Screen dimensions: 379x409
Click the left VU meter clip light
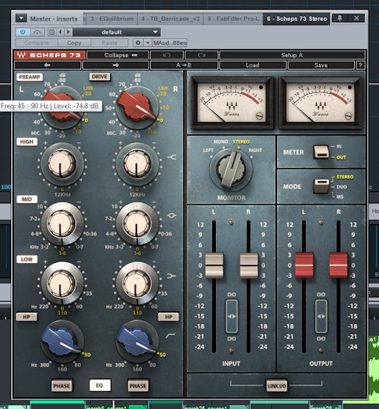pyautogui.click(x=261, y=87)
